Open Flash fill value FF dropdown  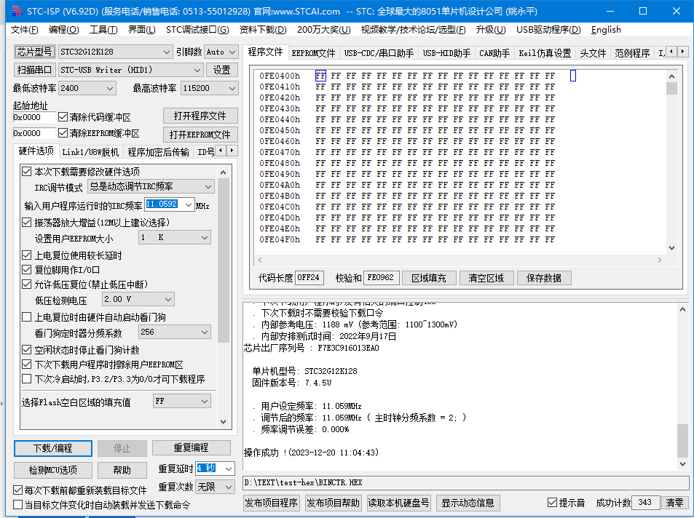click(x=182, y=401)
